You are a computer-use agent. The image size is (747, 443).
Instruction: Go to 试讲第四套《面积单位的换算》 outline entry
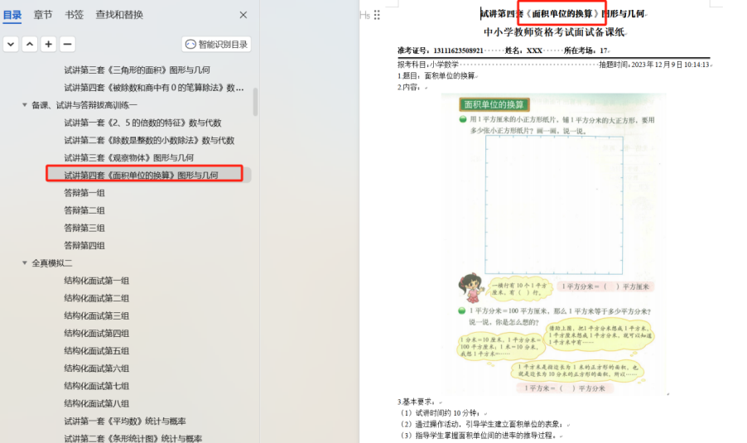pyautogui.click(x=141, y=175)
